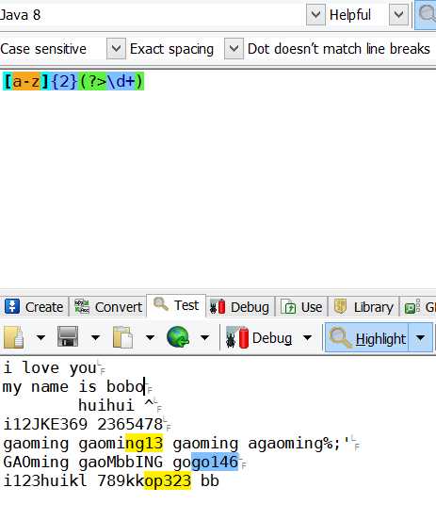This screenshot has width=436, height=520.
Task: Open the Helpful mode dropdown arrow
Action: (x=398, y=14)
